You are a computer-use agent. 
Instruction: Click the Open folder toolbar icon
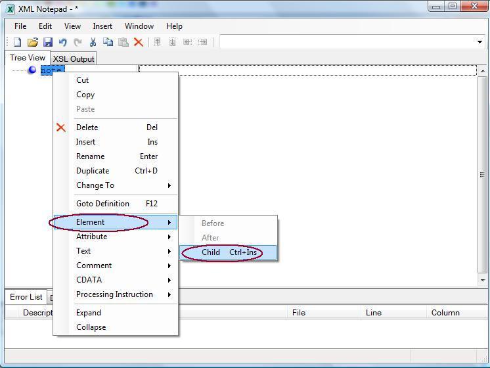point(32,42)
